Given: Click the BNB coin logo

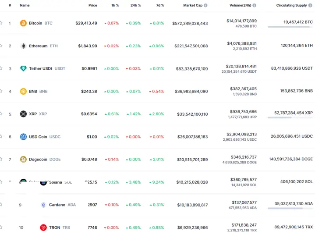Looking at the screenshot, I should tap(23, 91).
